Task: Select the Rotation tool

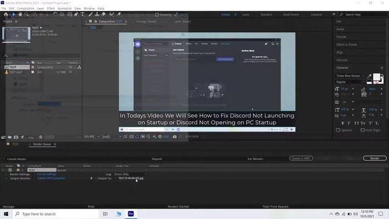Action: (x=55, y=15)
